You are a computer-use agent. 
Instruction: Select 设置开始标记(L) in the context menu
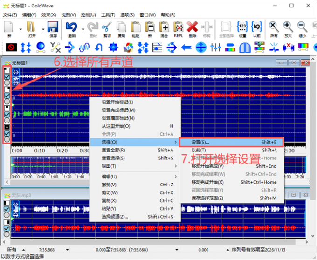(x=135, y=102)
